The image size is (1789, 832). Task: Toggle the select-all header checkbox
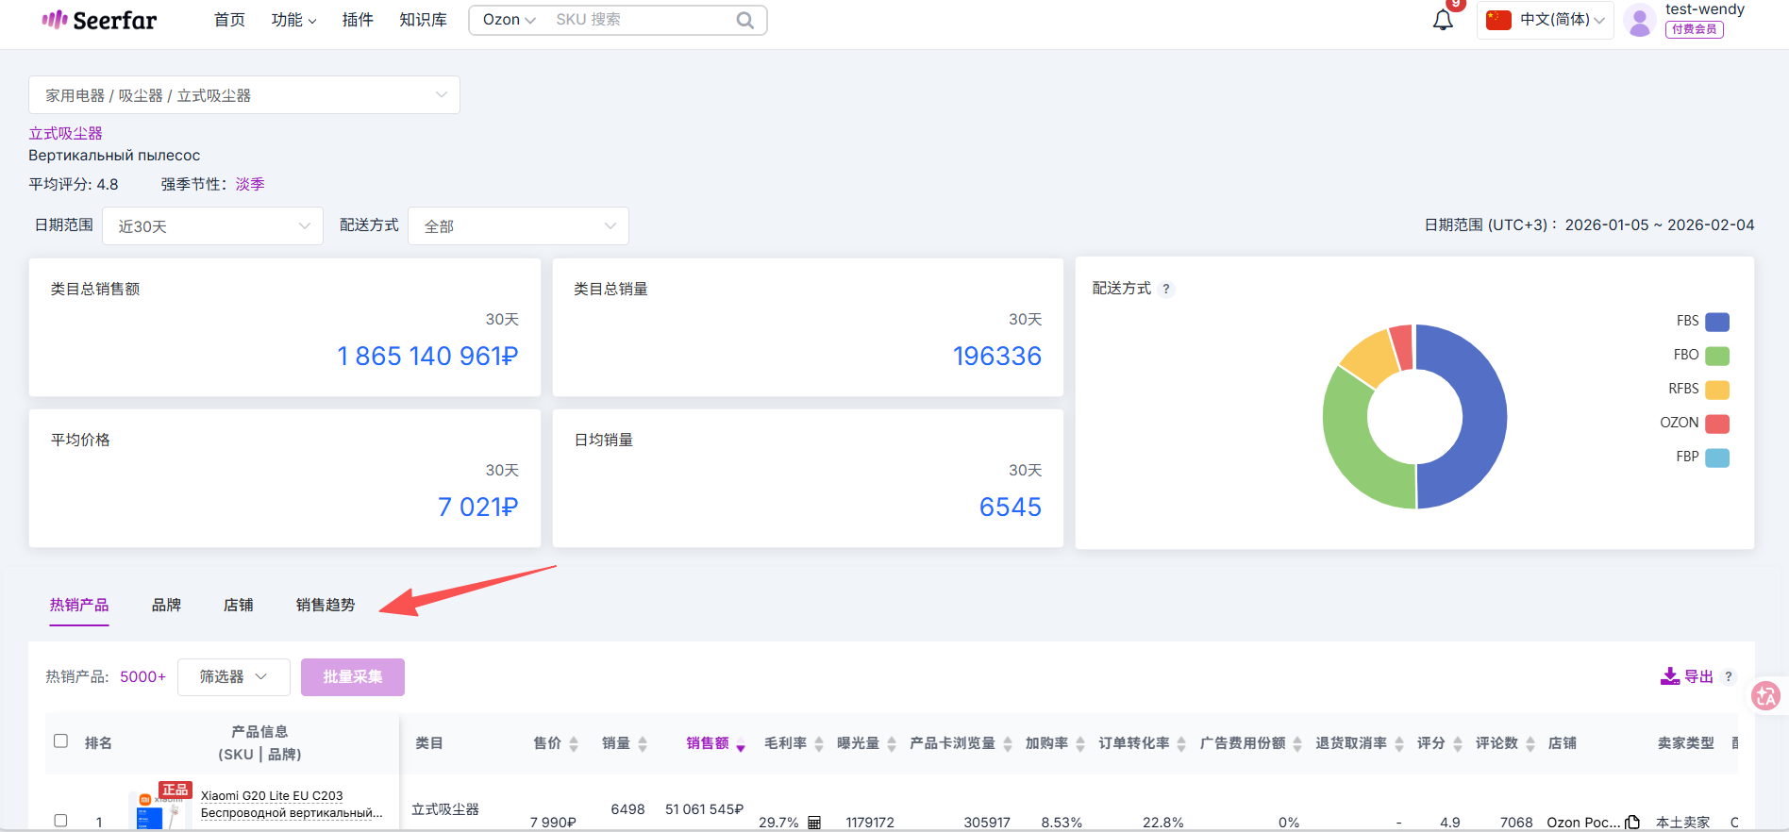[61, 741]
